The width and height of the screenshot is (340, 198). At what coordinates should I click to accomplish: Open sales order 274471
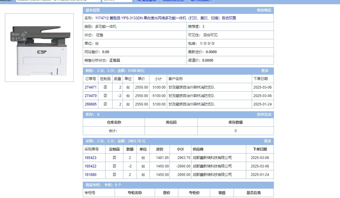coord(90,87)
